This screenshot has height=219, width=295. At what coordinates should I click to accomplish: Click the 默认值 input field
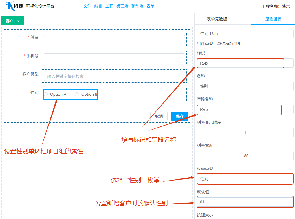coord(245,202)
